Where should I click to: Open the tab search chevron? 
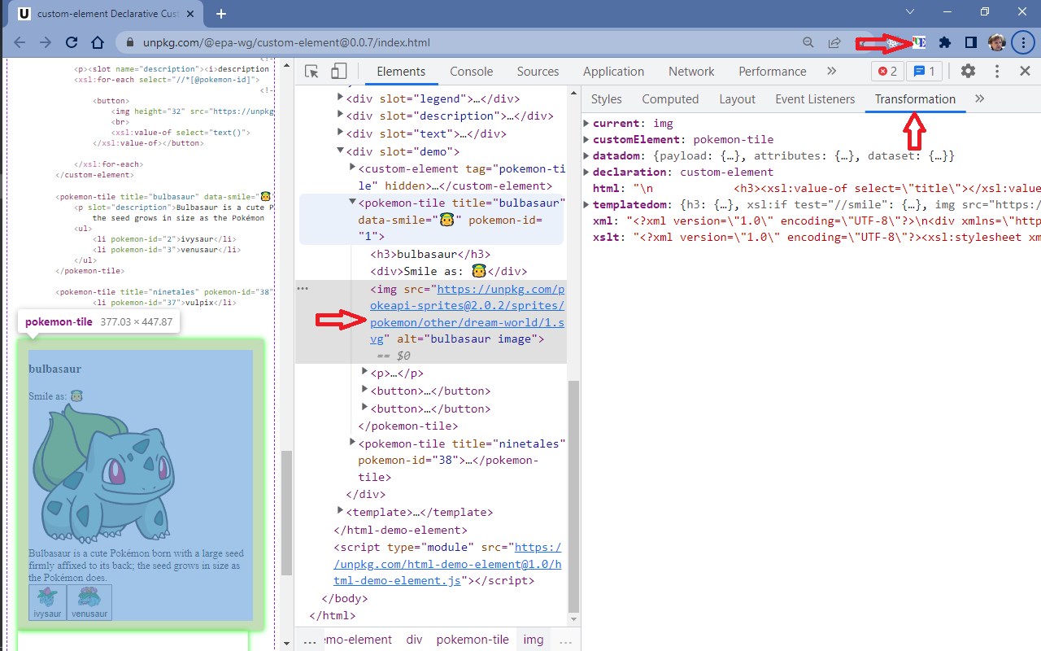point(910,11)
